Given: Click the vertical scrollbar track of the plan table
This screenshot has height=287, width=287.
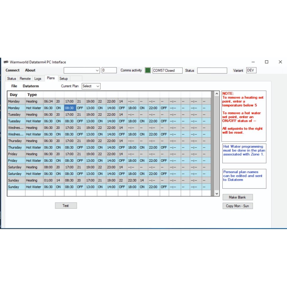Looking at the screenshot, I should pos(217,144).
